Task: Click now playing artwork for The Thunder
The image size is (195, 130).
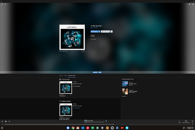Action: [86, 122]
